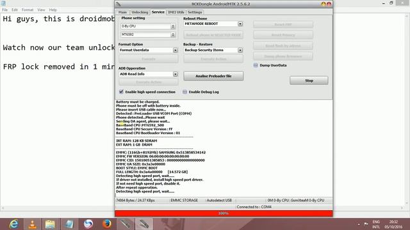Open the Action Center flag icon

[x=366, y=224]
